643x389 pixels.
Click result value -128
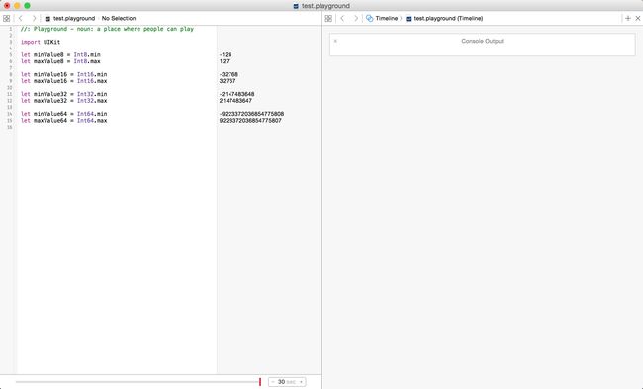coord(226,55)
